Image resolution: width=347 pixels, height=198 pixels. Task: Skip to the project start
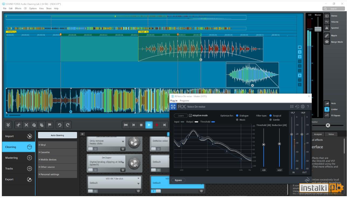pyautogui.click(x=126, y=125)
